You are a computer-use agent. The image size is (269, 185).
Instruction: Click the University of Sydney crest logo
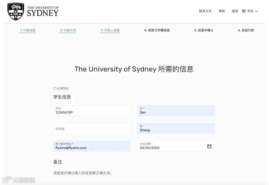click(x=16, y=11)
